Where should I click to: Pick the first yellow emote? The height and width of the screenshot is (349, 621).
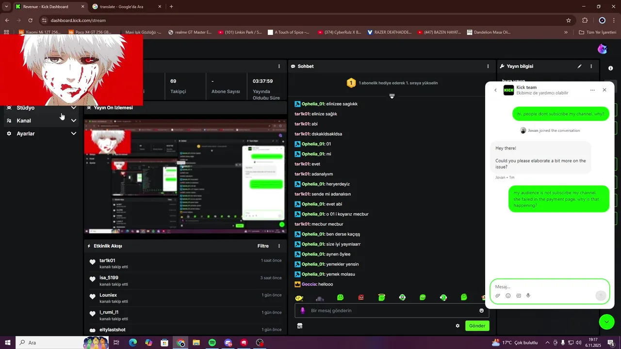click(299, 297)
